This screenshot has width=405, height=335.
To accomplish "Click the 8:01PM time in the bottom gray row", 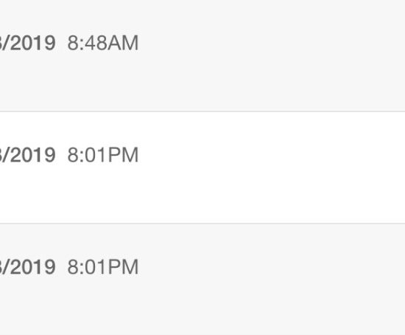I will (x=103, y=267).
